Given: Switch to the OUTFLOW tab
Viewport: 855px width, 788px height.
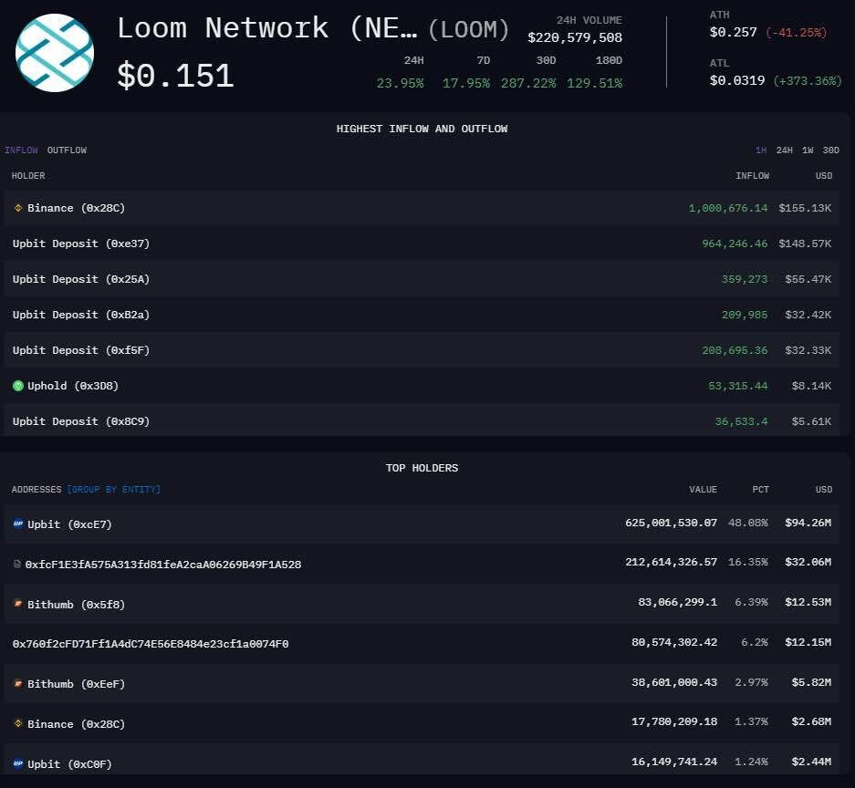Looking at the screenshot, I should [67, 150].
